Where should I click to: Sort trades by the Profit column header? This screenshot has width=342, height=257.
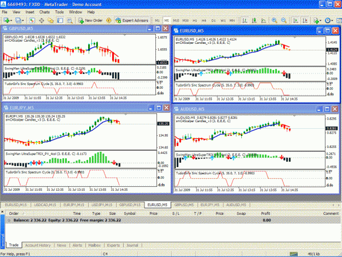265,214
